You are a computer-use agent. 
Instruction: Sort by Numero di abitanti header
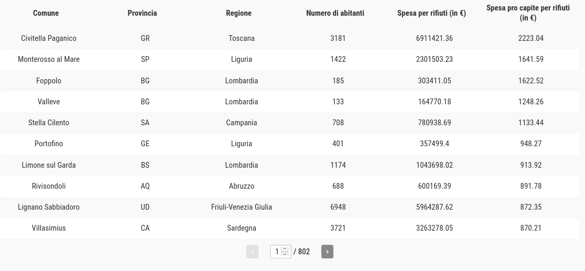pos(335,13)
